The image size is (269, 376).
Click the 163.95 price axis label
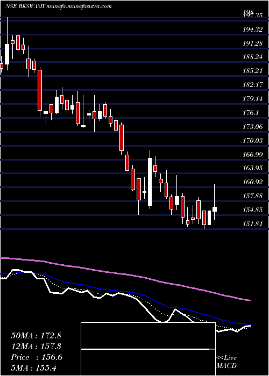point(252,168)
